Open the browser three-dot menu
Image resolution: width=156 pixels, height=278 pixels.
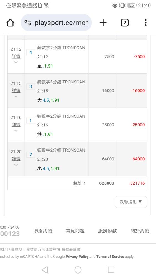145,23
